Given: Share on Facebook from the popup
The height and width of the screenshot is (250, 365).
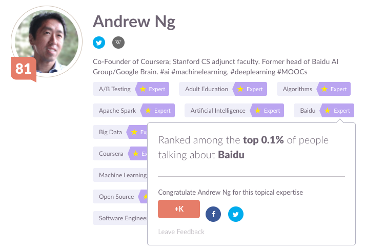Looking at the screenshot, I should point(213,214).
